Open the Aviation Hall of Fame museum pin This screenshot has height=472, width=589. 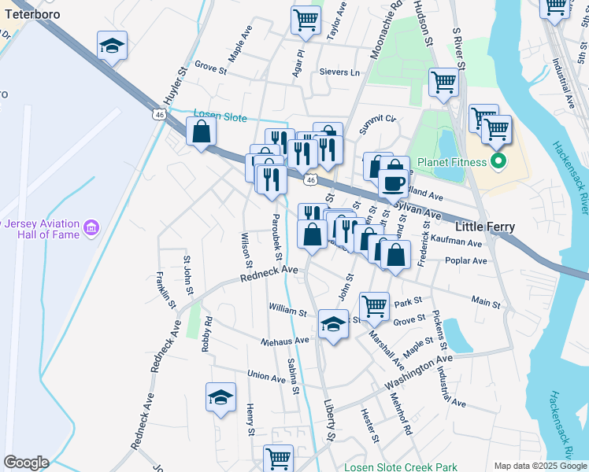91,228
